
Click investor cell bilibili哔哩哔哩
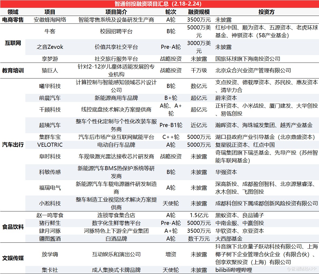[x=233, y=270]
